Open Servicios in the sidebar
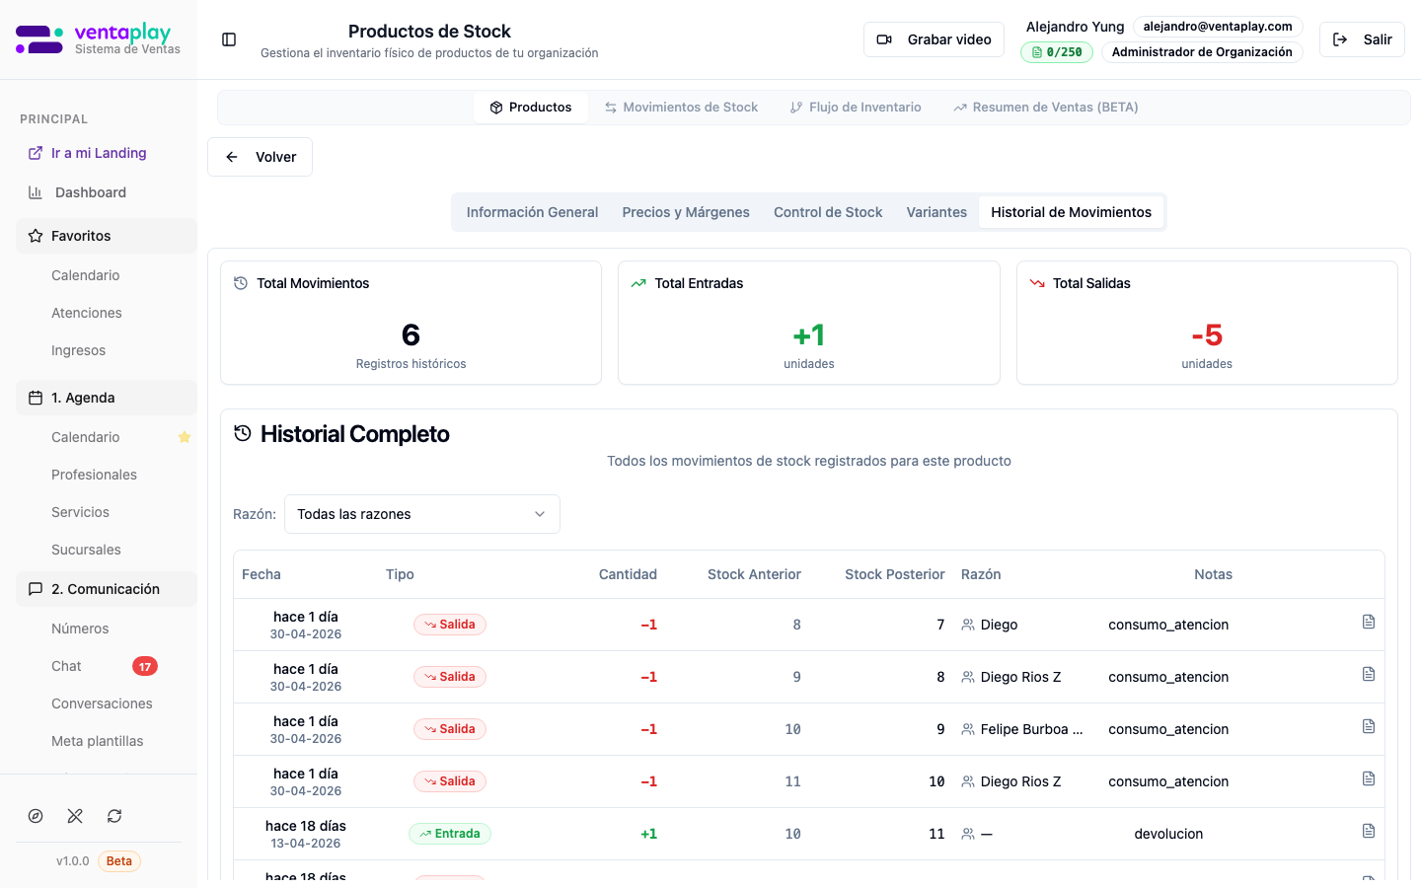The height and width of the screenshot is (888, 1421). point(81,512)
